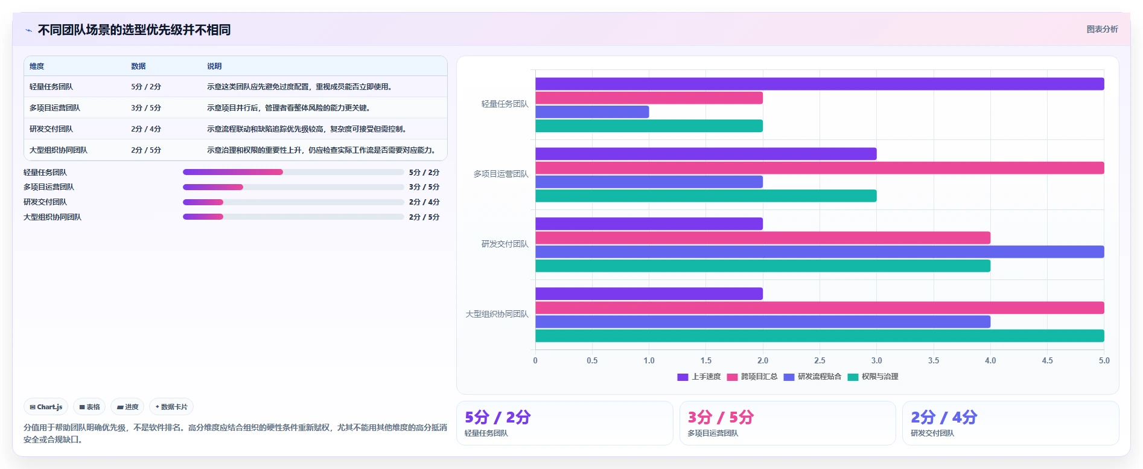Click the 2.5 tick on the chart x-axis
Image resolution: width=1143 pixels, height=469 pixels.
click(x=820, y=361)
